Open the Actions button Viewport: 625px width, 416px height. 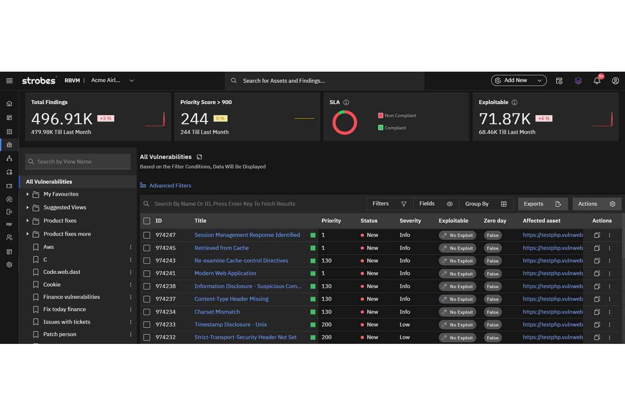(x=597, y=204)
